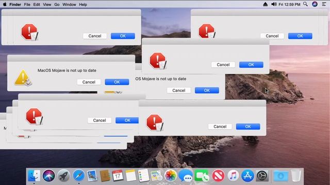Click OK in the bottom-right alert dialog
Image resolution: width=330 pixels, height=185 pixels.
(248, 126)
